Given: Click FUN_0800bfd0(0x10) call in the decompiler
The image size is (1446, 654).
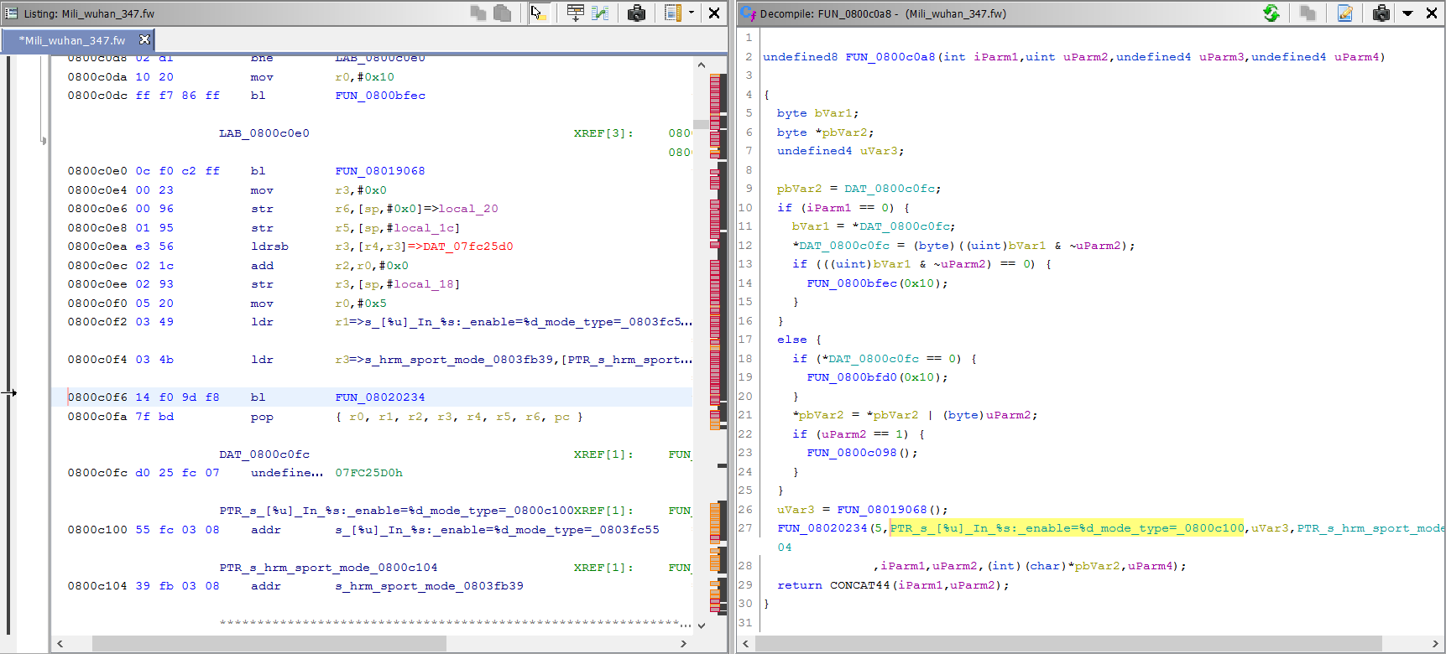Looking at the screenshot, I should (x=878, y=377).
